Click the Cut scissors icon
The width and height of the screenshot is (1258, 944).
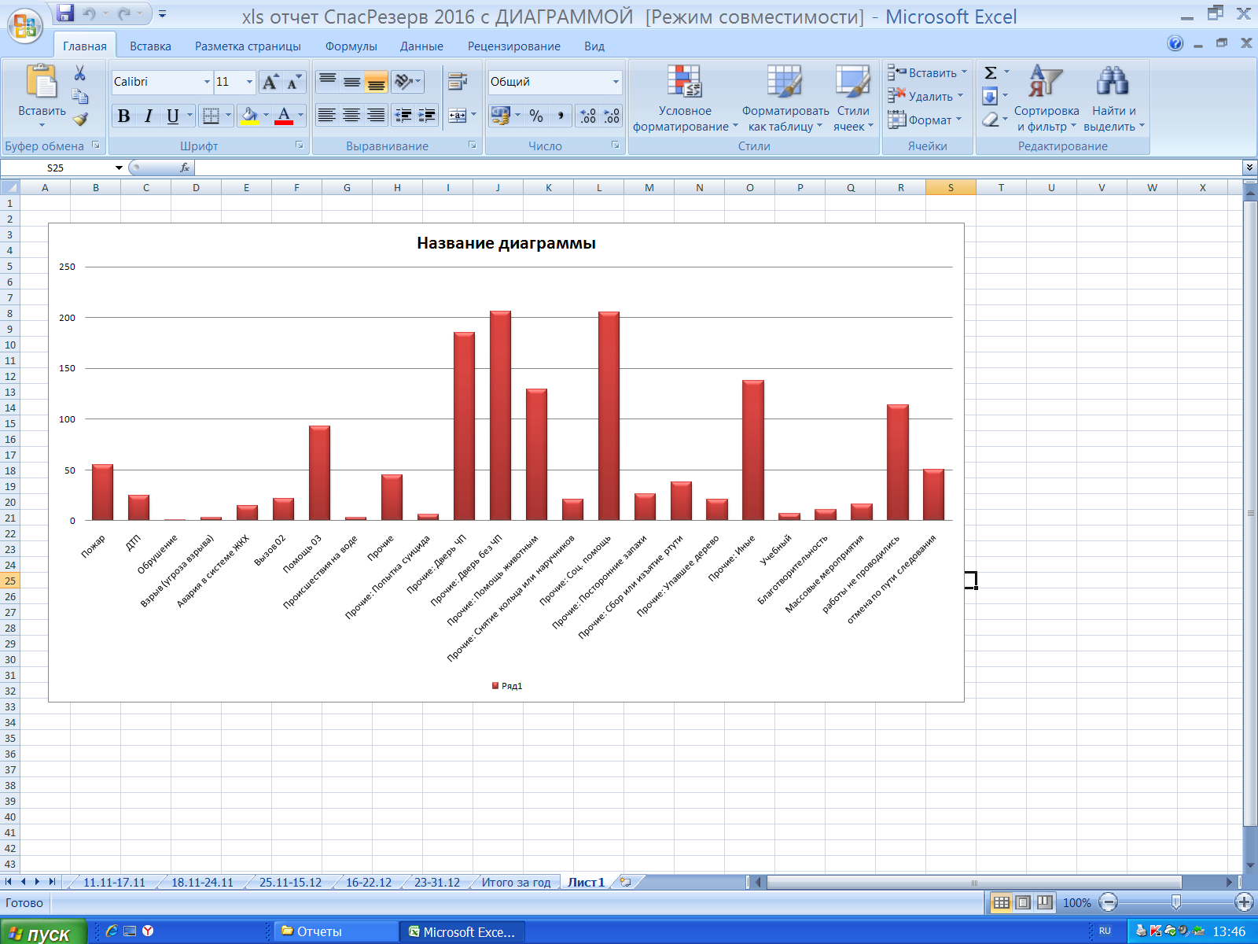pos(79,73)
